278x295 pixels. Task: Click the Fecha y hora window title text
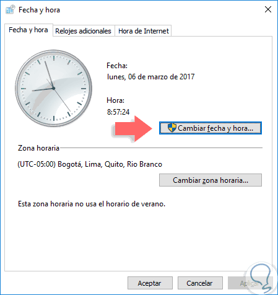tap(39, 10)
